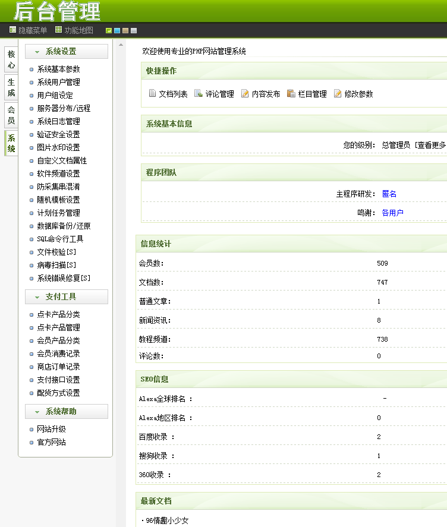This screenshot has height=527, width=447.
Task: Open 网站升级 in sidebar
Action: tap(52, 429)
